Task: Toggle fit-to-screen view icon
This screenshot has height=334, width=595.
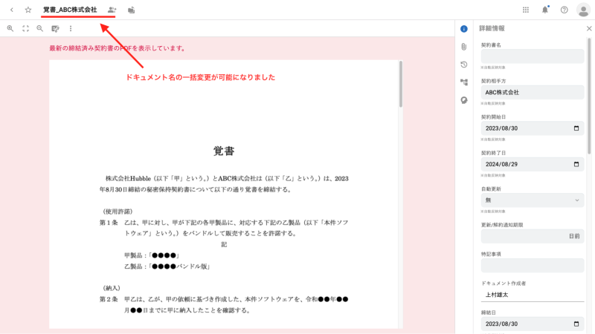Action: tap(25, 28)
